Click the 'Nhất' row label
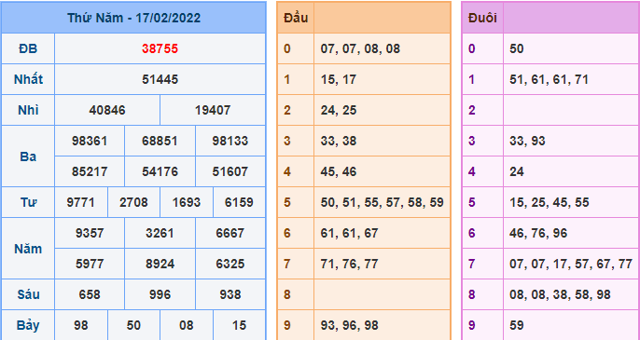Viewport: 640px width, 340px height. coord(28,79)
